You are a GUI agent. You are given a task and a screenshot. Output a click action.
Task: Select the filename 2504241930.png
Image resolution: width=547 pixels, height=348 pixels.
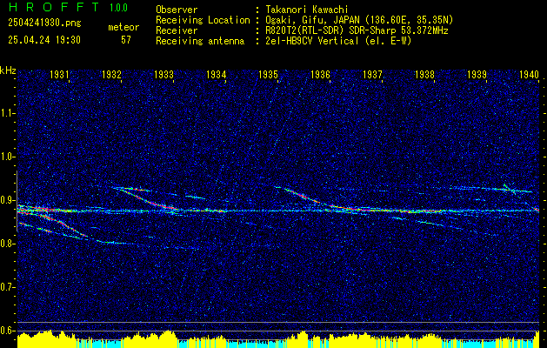click(x=44, y=23)
